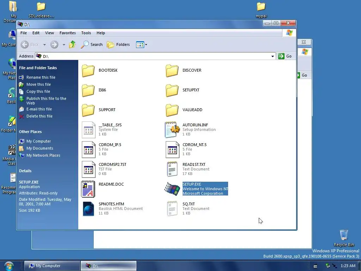Click Move this file link

click(38, 85)
